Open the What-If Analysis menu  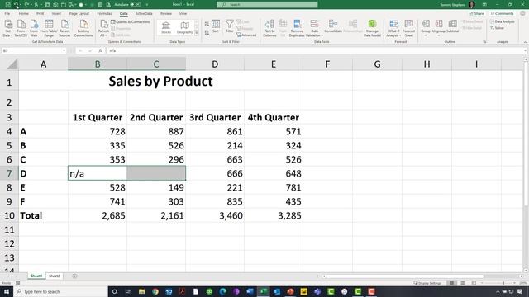[x=393, y=28]
